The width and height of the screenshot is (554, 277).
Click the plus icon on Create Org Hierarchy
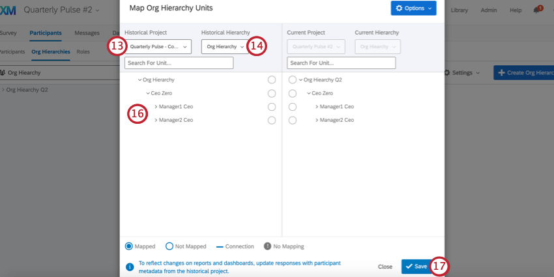click(501, 72)
